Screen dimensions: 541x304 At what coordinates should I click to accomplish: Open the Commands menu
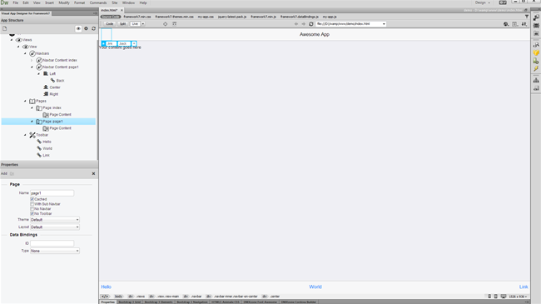pyautogui.click(x=98, y=2)
